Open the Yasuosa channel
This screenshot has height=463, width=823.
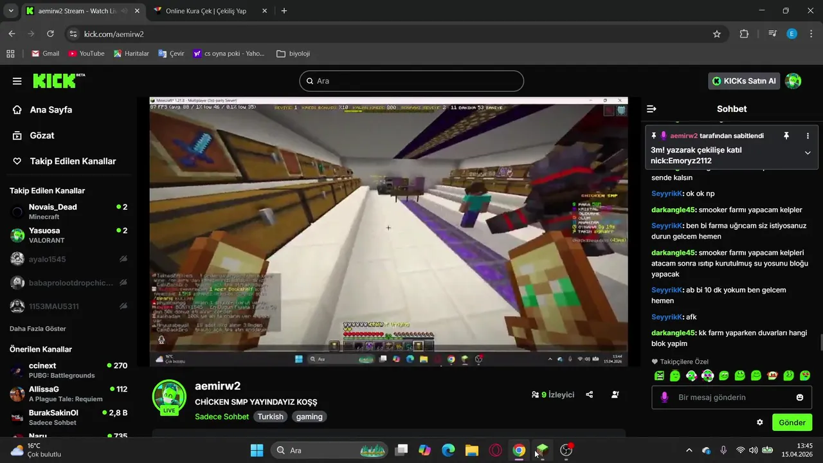(68, 235)
